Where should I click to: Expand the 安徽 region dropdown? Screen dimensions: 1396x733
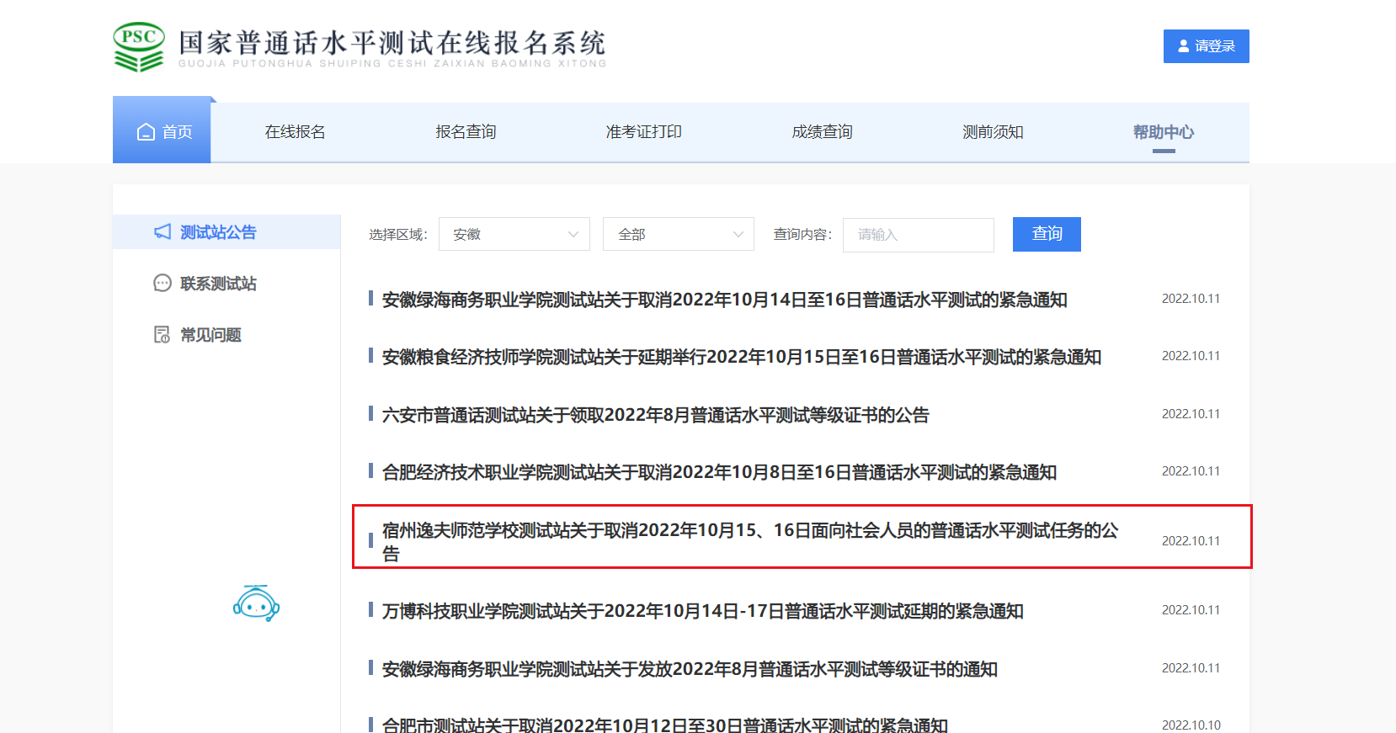click(x=514, y=235)
